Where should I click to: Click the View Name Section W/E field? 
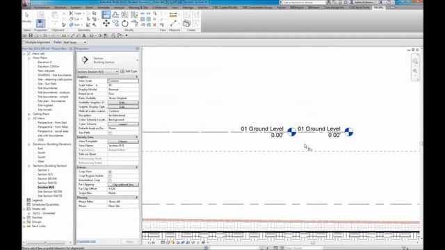pyautogui.click(x=123, y=146)
